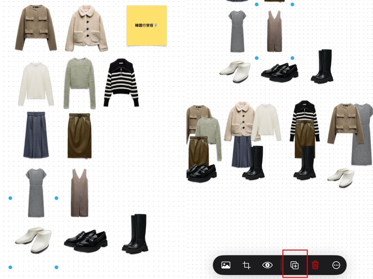Viewport: 373px width, 279px height.
Task: Click black loafers at left board bottom
Action: coord(85,241)
